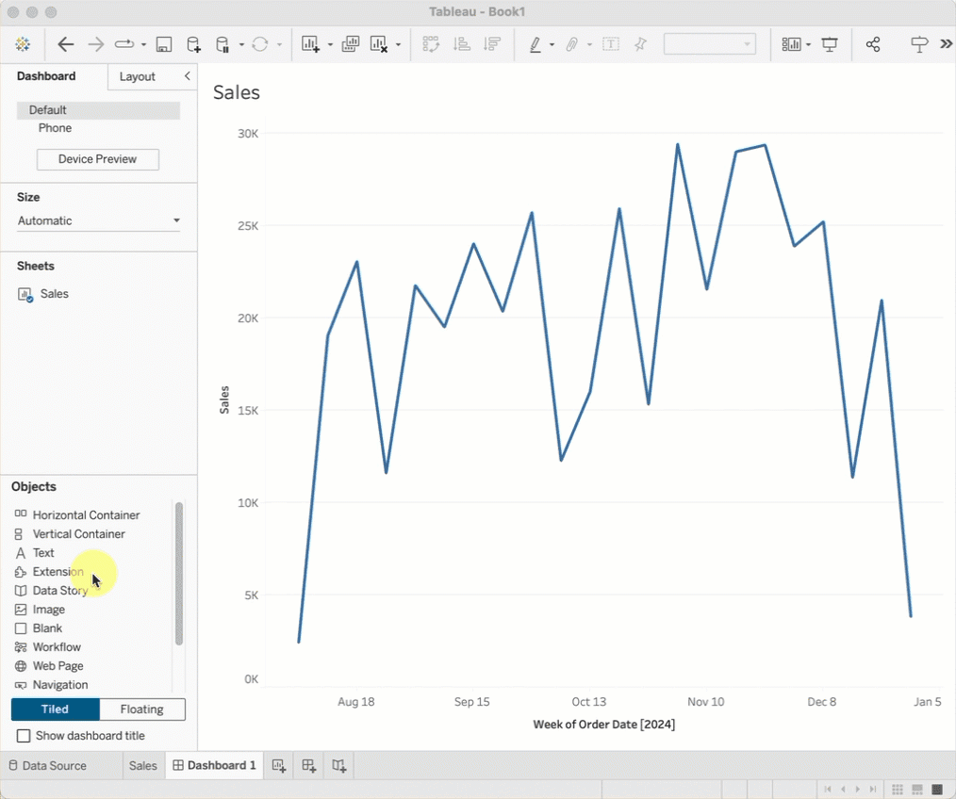The image size is (956, 799).
Task: Click the Presentation Mode icon
Action: click(x=829, y=44)
